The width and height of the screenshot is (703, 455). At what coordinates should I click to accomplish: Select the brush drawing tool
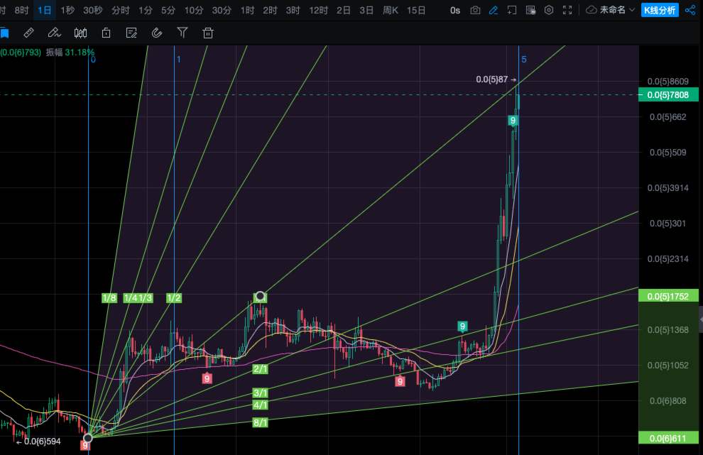click(54, 33)
